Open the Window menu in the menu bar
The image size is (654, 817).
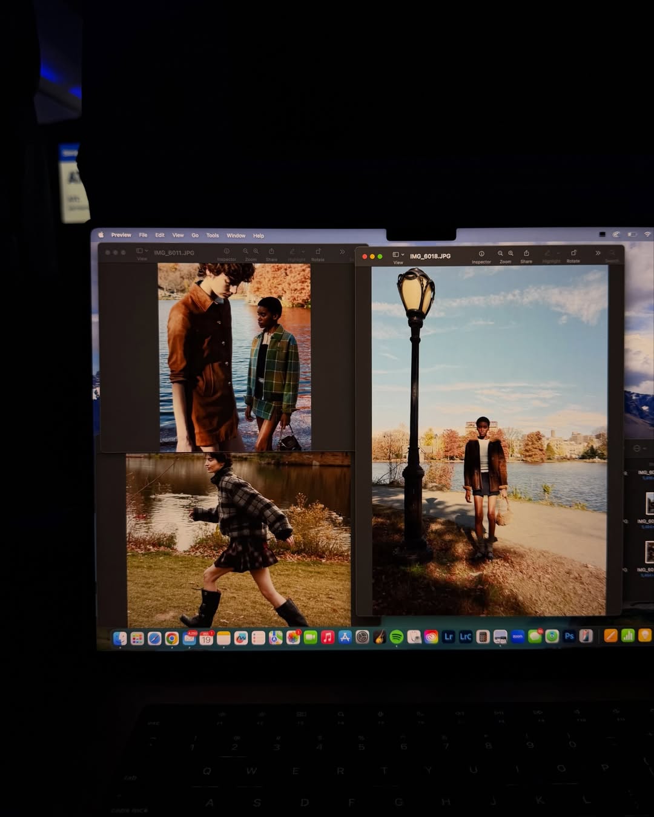point(236,235)
